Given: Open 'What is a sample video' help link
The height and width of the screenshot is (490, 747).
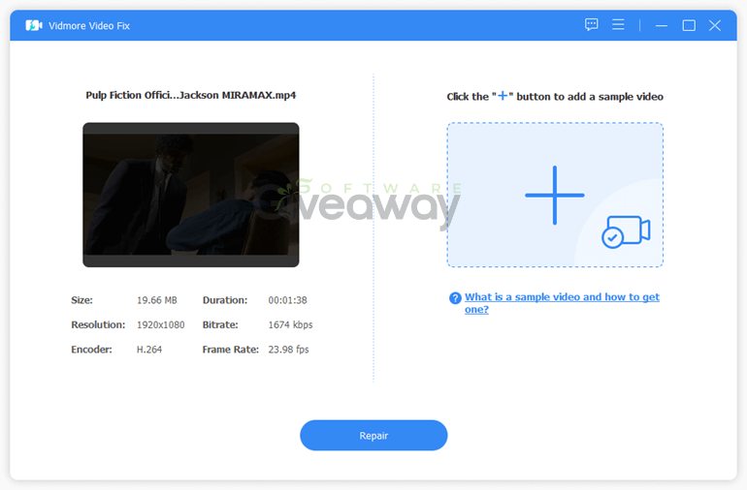Looking at the screenshot, I should pos(562,303).
